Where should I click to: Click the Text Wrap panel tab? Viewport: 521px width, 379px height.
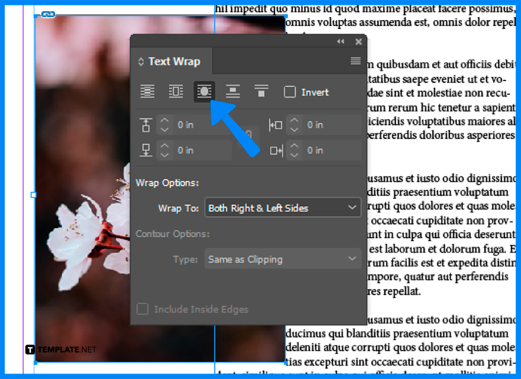pos(171,61)
